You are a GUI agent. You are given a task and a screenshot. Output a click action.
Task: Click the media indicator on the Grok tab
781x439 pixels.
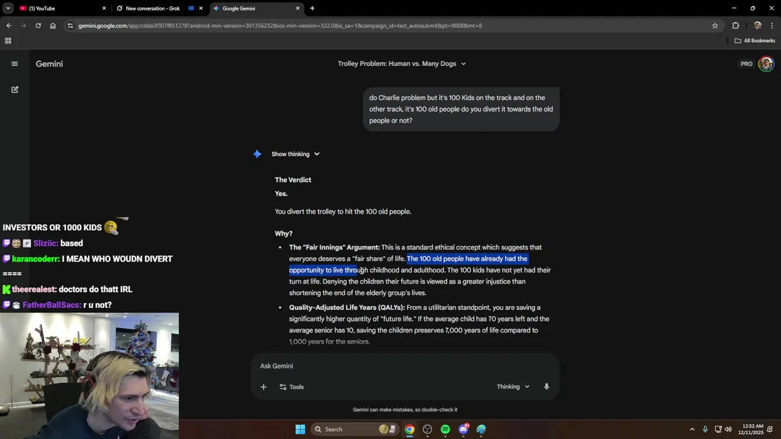191,9
